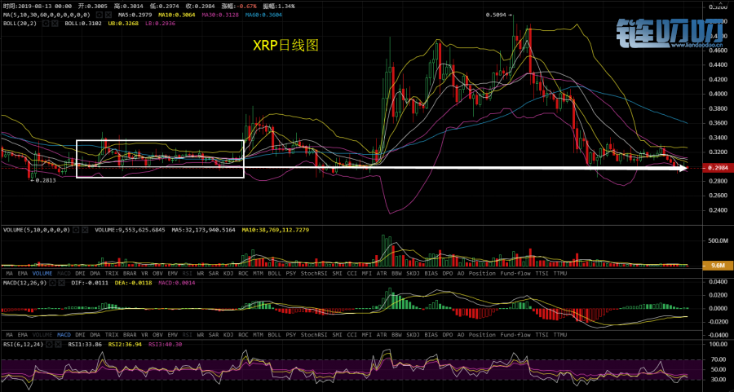Viewport: 734px width, 392px height.
Task: Click the current price tag 0.2984 on the axis
Action: 718,167
